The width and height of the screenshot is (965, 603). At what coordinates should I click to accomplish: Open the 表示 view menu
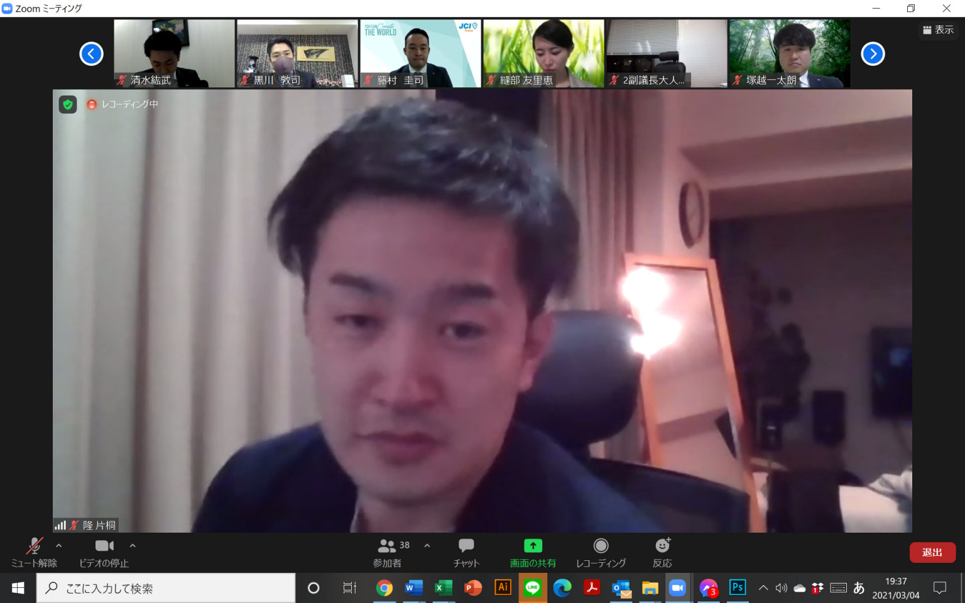coord(938,30)
